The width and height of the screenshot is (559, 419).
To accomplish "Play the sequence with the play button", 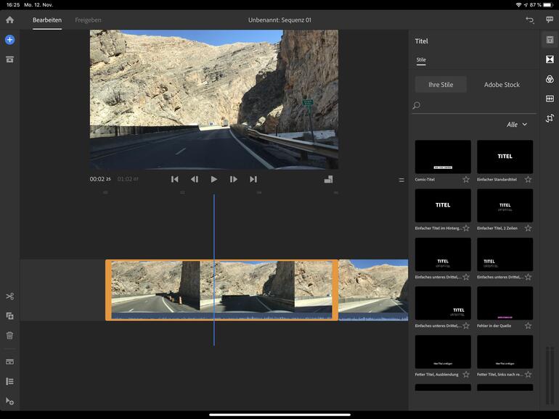I will click(213, 179).
